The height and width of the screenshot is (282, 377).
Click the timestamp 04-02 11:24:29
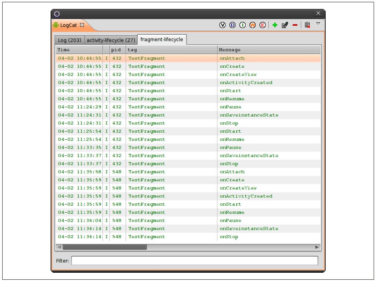[80, 107]
